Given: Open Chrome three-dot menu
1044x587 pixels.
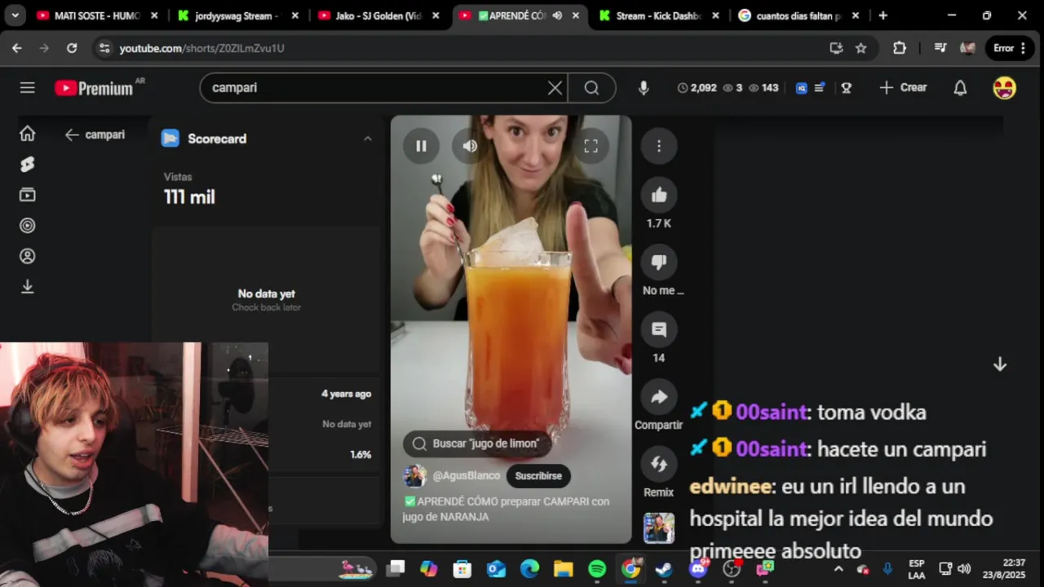Looking at the screenshot, I should [x=1021, y=48].
